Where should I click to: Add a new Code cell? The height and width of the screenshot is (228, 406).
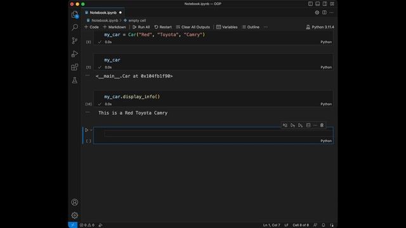point(91,27)
